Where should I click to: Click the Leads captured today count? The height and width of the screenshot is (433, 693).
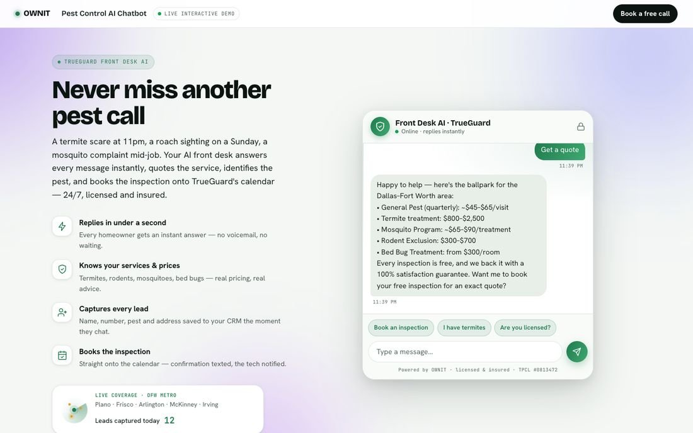click(169, 420)
